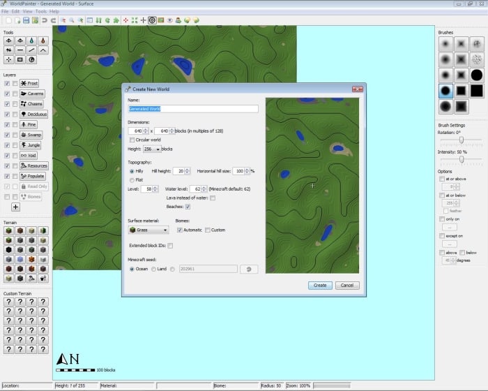Toggle the Automatic biomes checkbox
Viewport: 488px width, 391px height.
(180, 230)
